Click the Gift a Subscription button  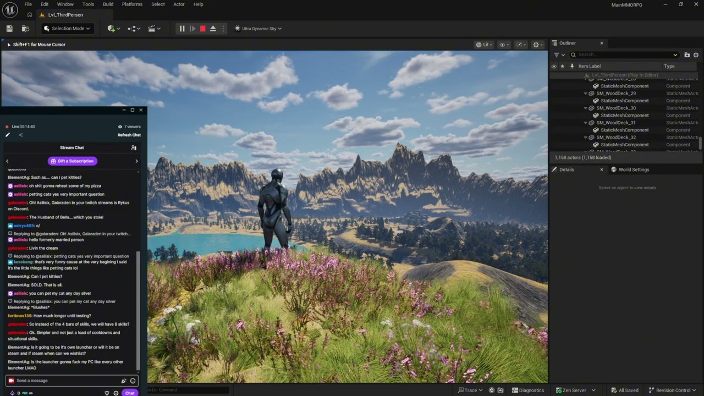[72, 161]
